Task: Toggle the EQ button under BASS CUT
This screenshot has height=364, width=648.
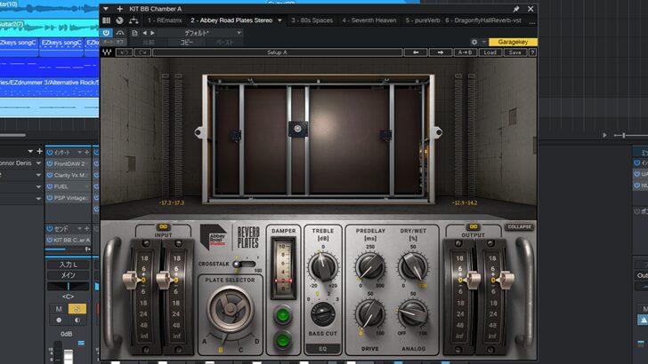Action: point(323,349)
